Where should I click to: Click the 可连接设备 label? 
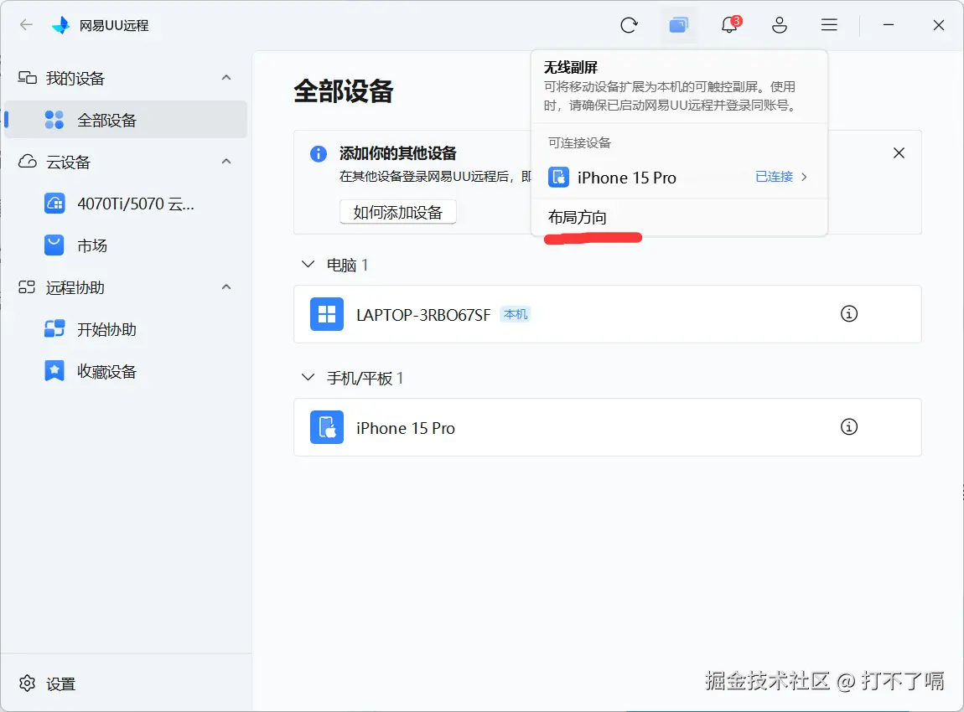coord(579,143)
